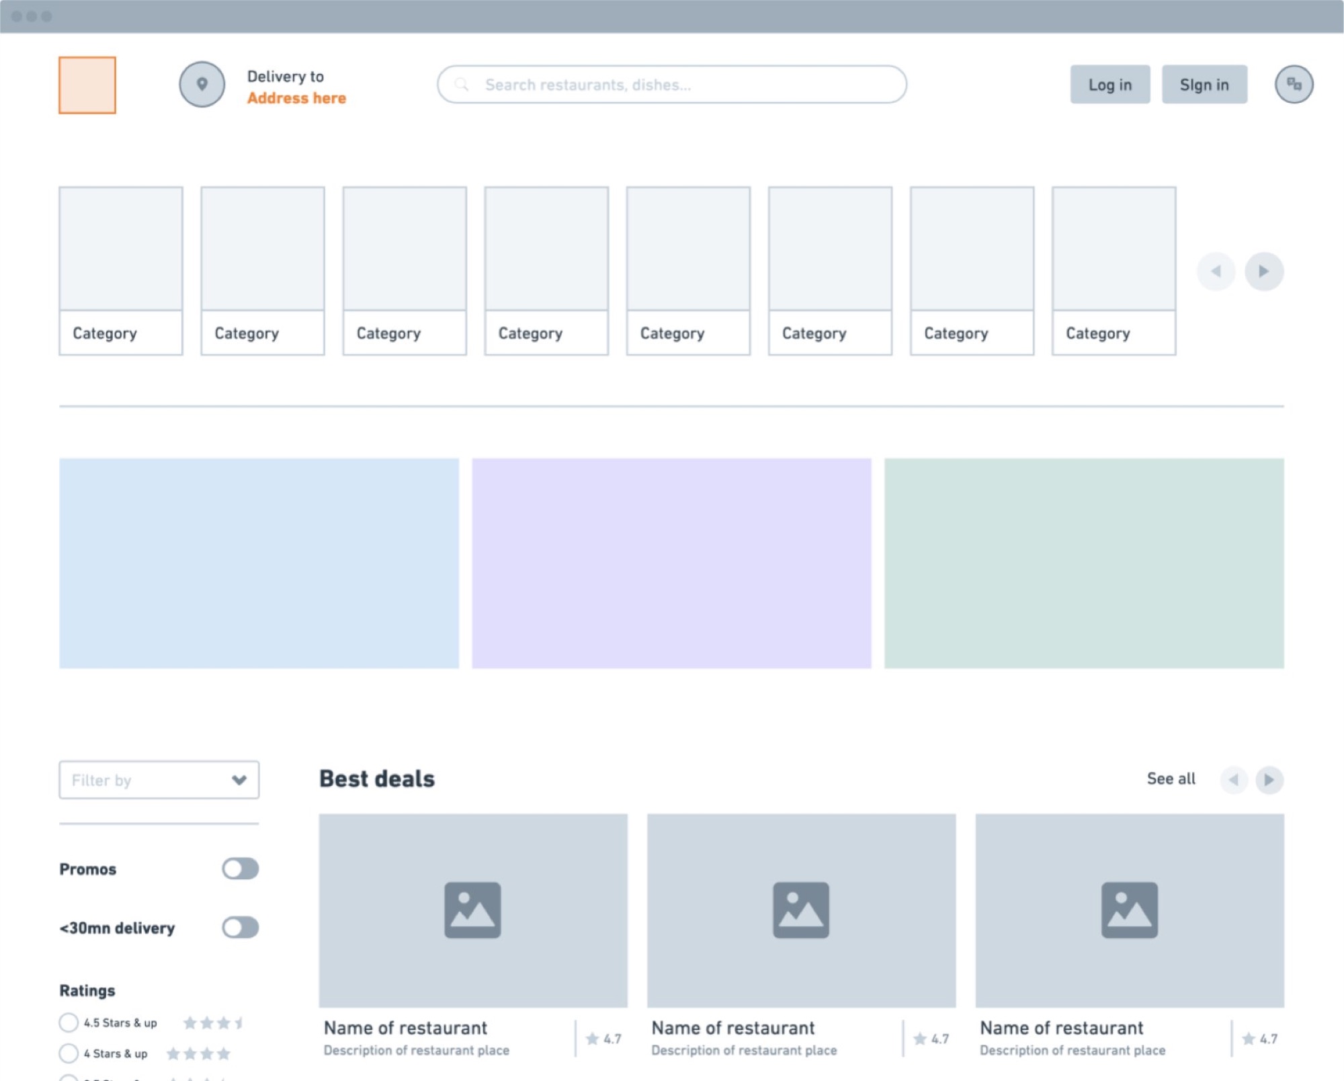Go to previous categories with left arrow
Screen dimensions: 1344x1081
pyautogui.click(x=1216, y=271)
